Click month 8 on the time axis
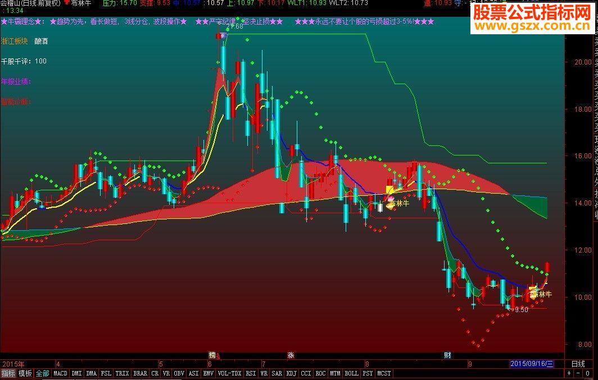Image resolution: width=598 pixels, height=380 pixels. point(367,364)
